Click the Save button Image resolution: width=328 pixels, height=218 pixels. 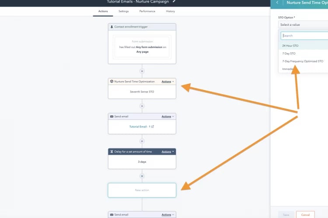click(286, 215)
